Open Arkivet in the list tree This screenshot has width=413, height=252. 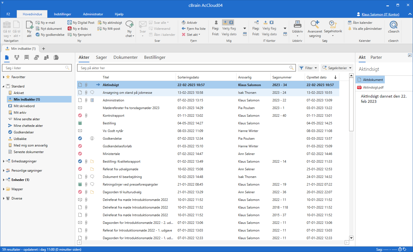19,93
